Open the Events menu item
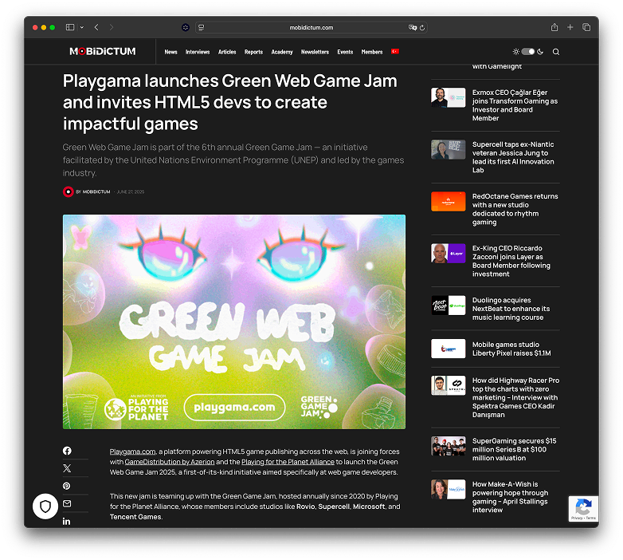 (x=345, y=52)
